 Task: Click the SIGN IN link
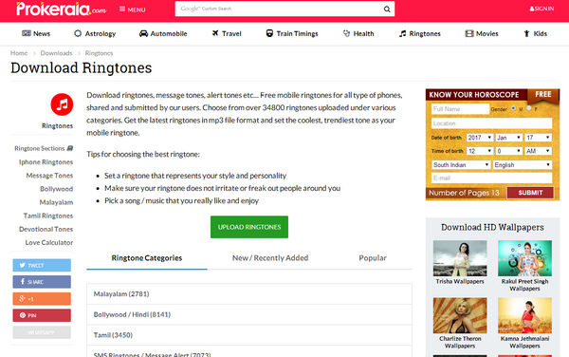(541, 9)
